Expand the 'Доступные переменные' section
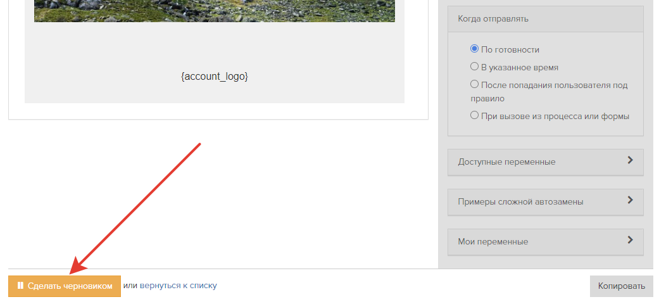The image size is (659, 304). click(546, 162)
